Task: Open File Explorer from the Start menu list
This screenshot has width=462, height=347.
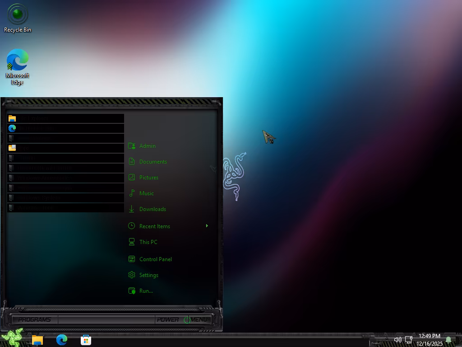Action: tap(34, 118)
